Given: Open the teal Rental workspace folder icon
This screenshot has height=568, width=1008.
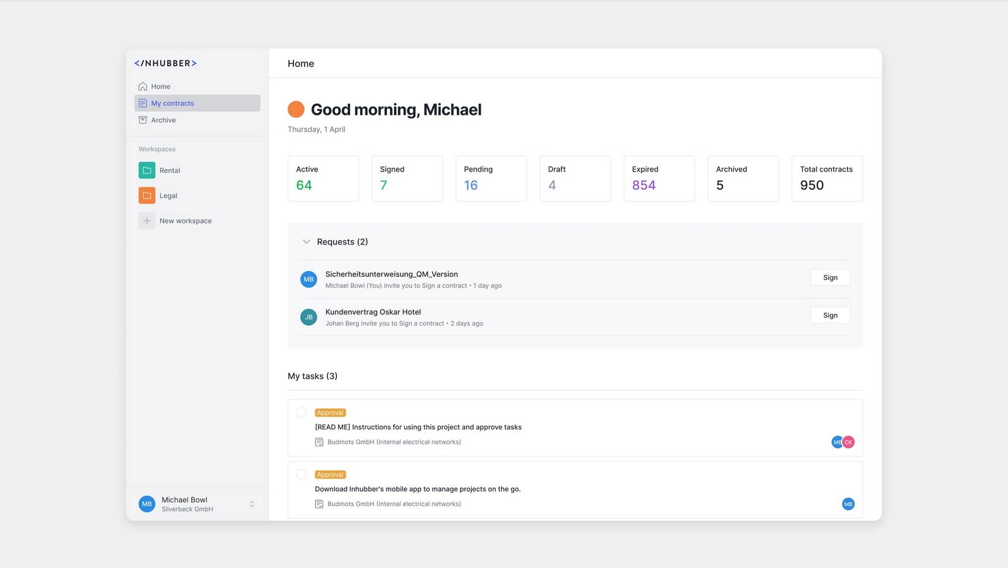Looking at the screenshot, I should tap(147, 170).
